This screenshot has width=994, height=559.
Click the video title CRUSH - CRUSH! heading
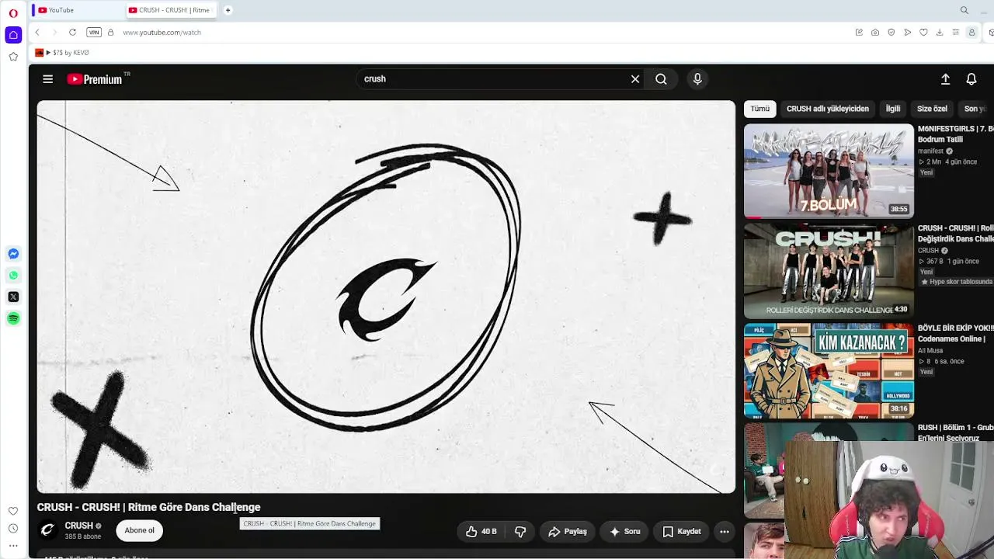(x=148, y=507)
